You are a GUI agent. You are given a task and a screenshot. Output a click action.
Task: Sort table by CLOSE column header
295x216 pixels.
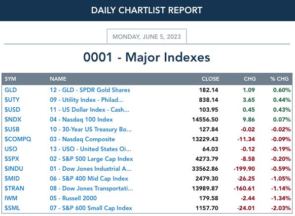[x=210, y=79]
